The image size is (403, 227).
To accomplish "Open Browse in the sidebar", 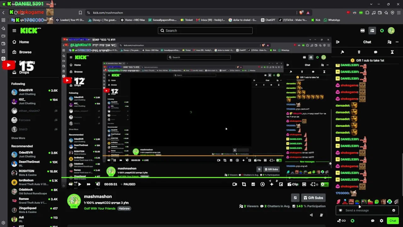I will pyautogui.click(x=22, y=52).
